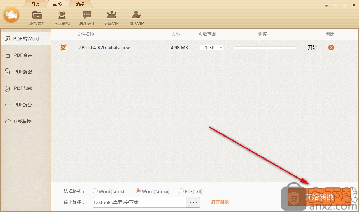Click the app logo in top-left corner
Screen dimensions: 359x212
coord(11,15)
